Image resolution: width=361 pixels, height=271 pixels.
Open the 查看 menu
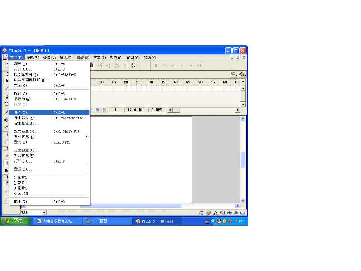pyautogui.click(x=49, y=57)
